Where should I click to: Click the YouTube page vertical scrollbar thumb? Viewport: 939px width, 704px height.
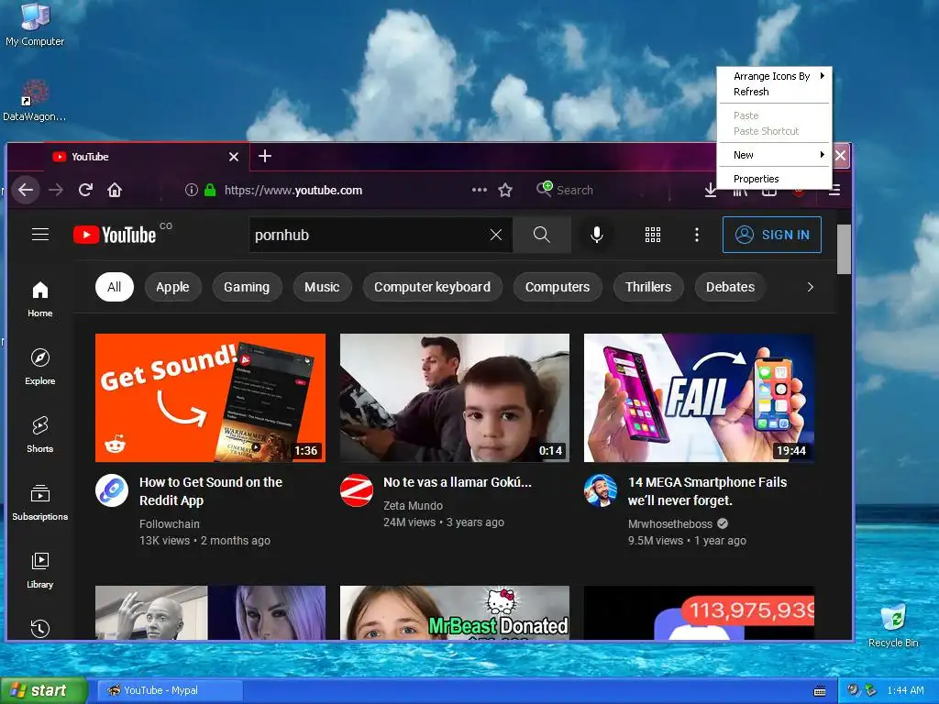coord(844,249)
